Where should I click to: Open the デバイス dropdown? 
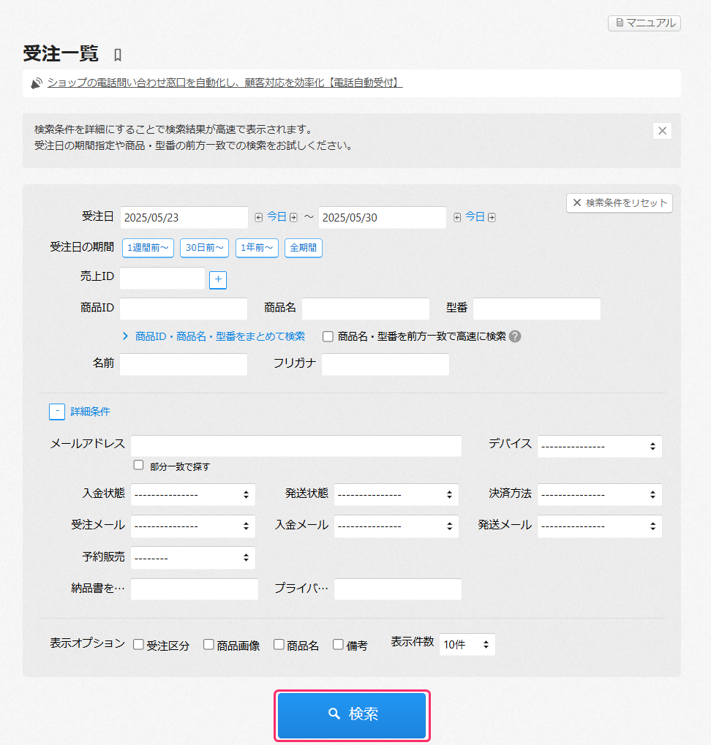pos(599,446)
